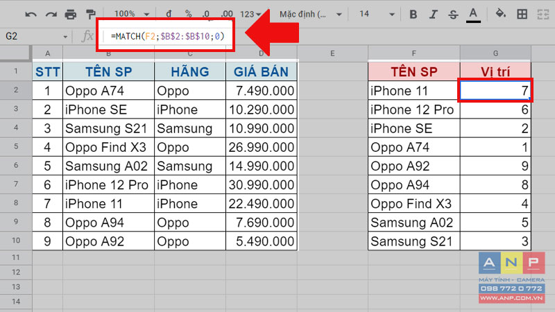Click 'Samsung S21' in column F
Viewport: 555px width, 312px height.
(414, 241)
